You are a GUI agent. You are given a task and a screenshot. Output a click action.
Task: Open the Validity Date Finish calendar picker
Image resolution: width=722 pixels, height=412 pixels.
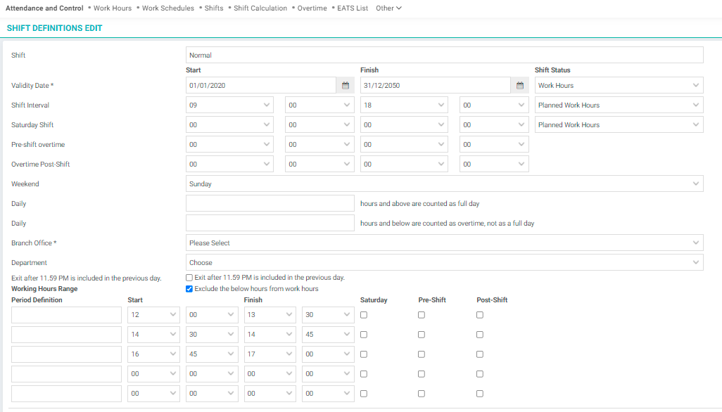[520, 86]
